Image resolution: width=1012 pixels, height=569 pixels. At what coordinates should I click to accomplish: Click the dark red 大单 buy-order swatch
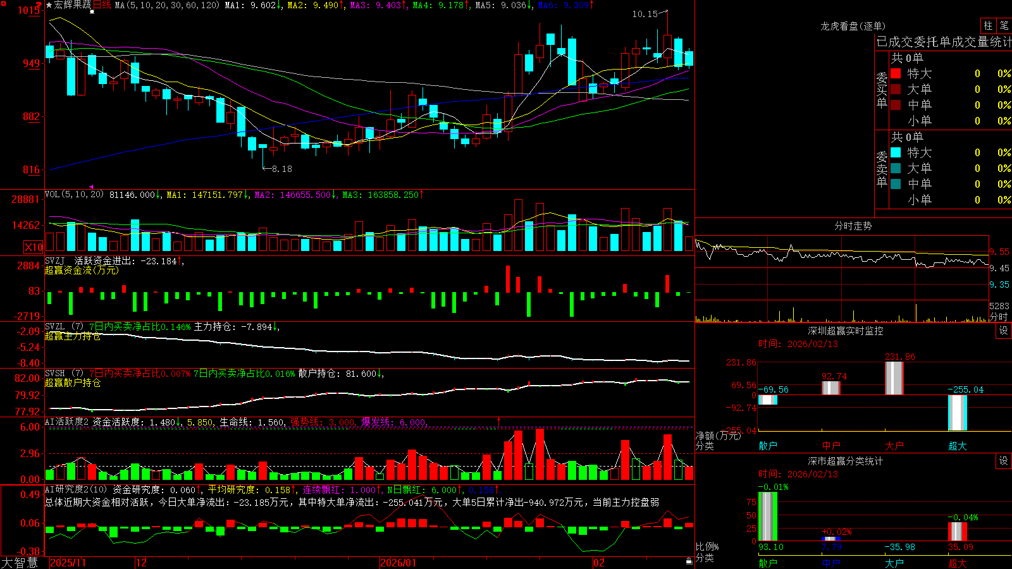pos(896,89)
